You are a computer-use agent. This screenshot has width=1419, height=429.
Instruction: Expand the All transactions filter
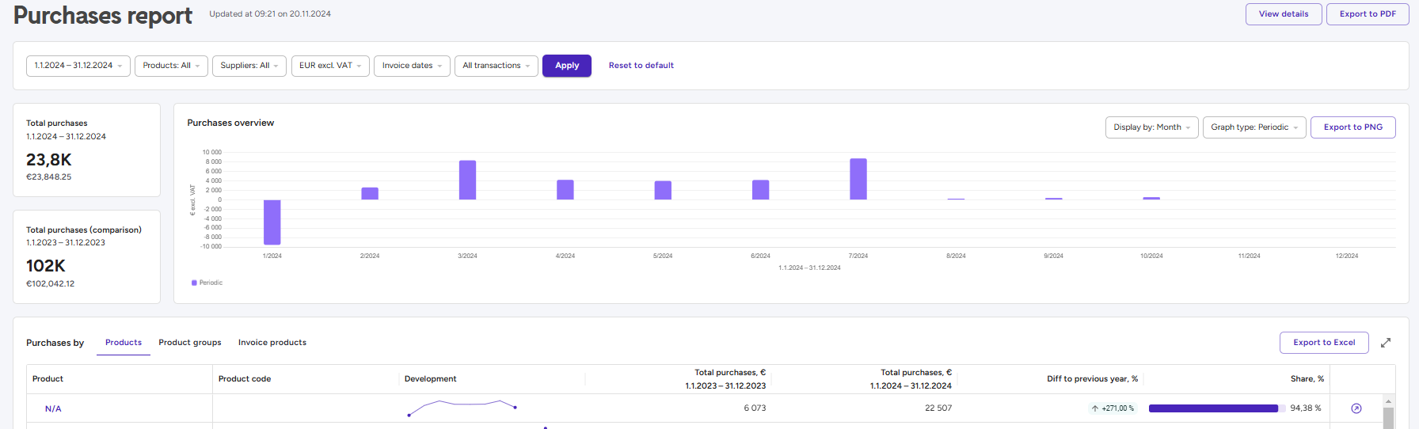click(496, 66)
